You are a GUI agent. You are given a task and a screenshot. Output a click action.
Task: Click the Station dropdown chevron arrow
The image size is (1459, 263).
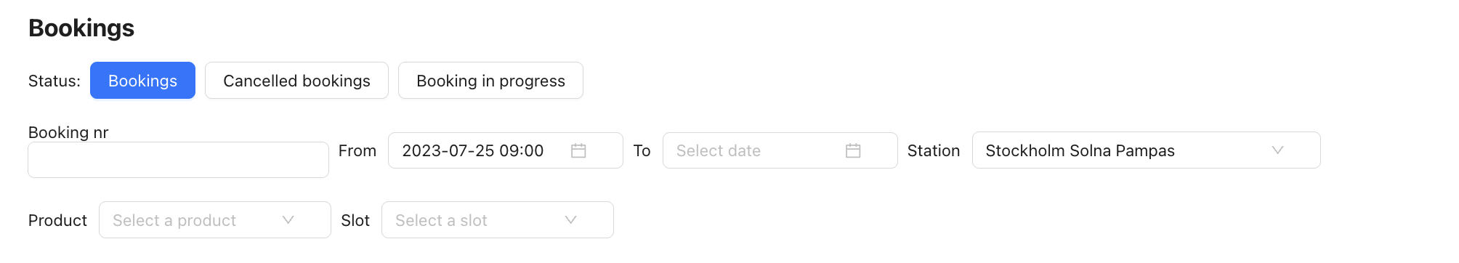click(x=1277, y=150)
